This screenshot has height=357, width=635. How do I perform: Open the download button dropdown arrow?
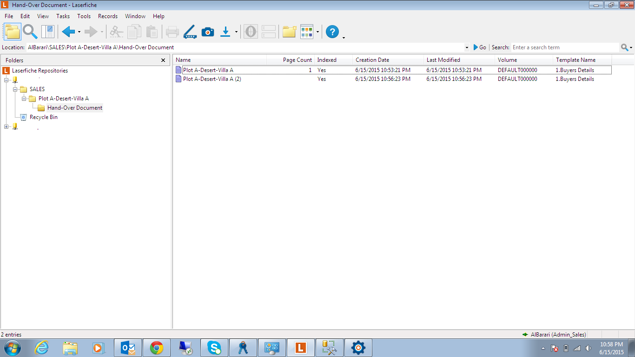click(236, 32)
